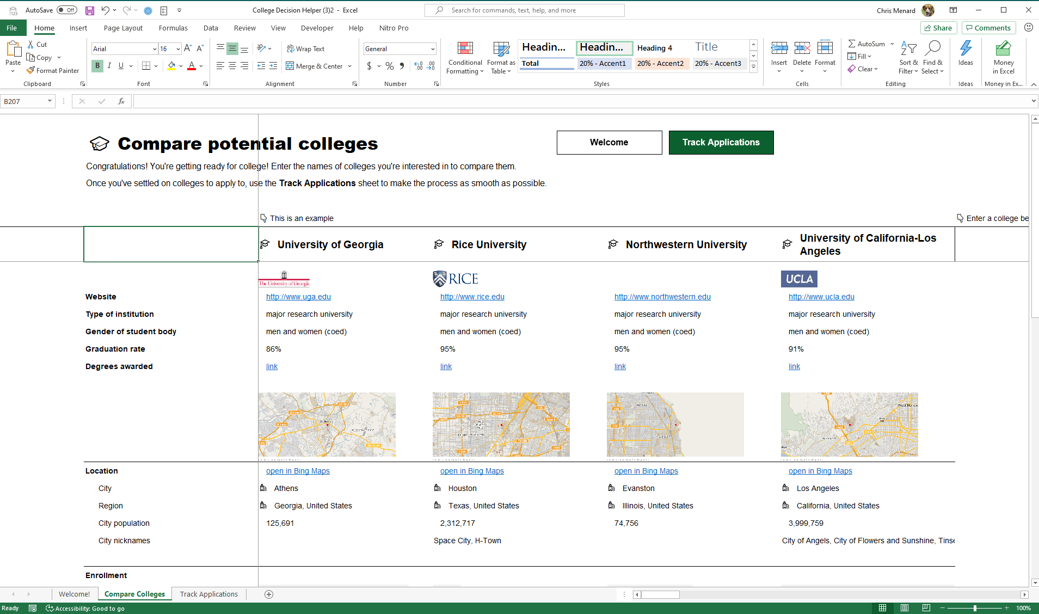Screen dimensions: 1039x614
Task: Click the green Track Applications button
Action: pyautogui.click(x=721, y=143)
